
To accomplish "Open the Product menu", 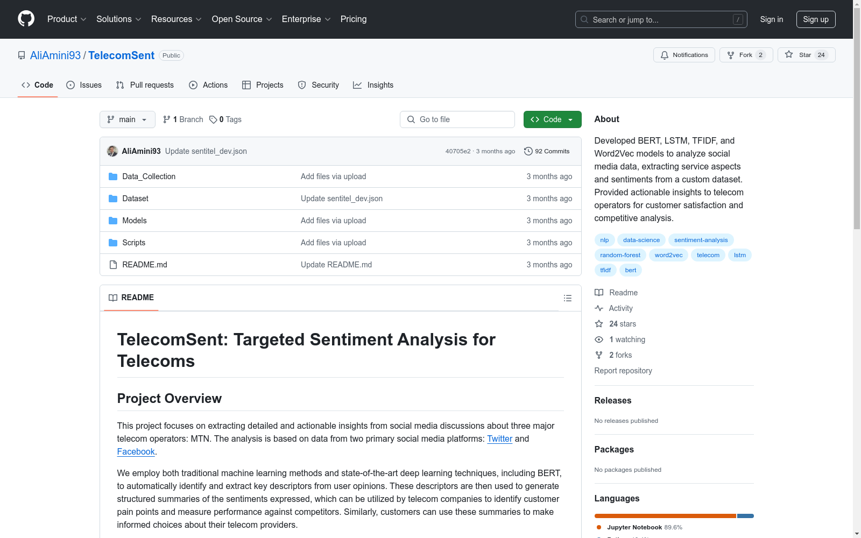I will (x=67, y=19).
